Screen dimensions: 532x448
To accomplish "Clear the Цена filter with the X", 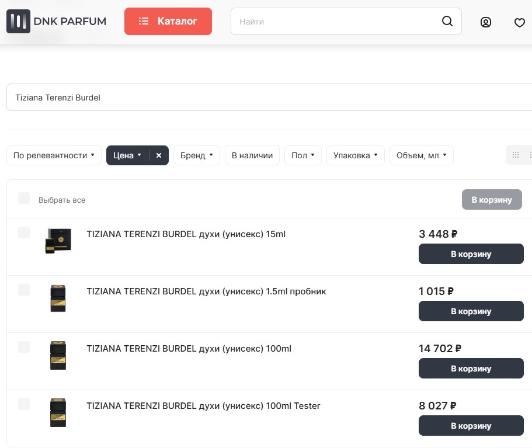I will [x=159, y=155].
